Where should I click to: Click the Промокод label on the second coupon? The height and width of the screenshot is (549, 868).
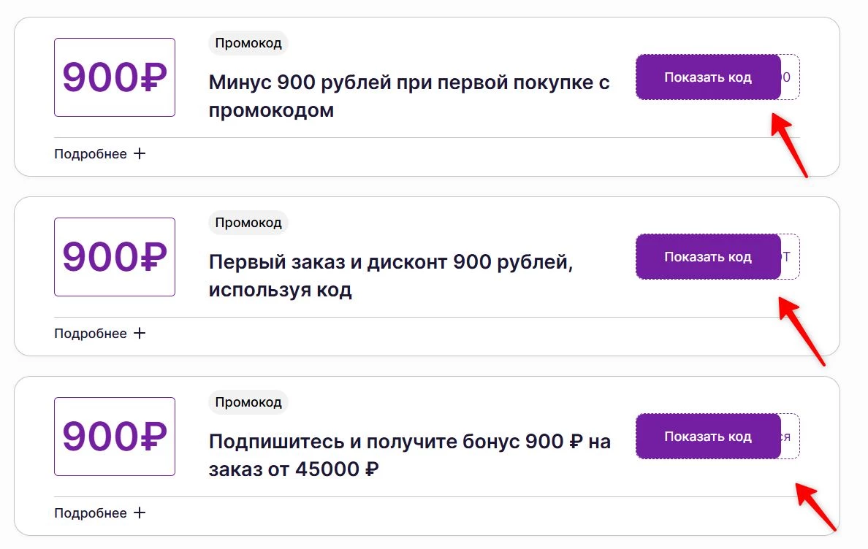[248, 223]
